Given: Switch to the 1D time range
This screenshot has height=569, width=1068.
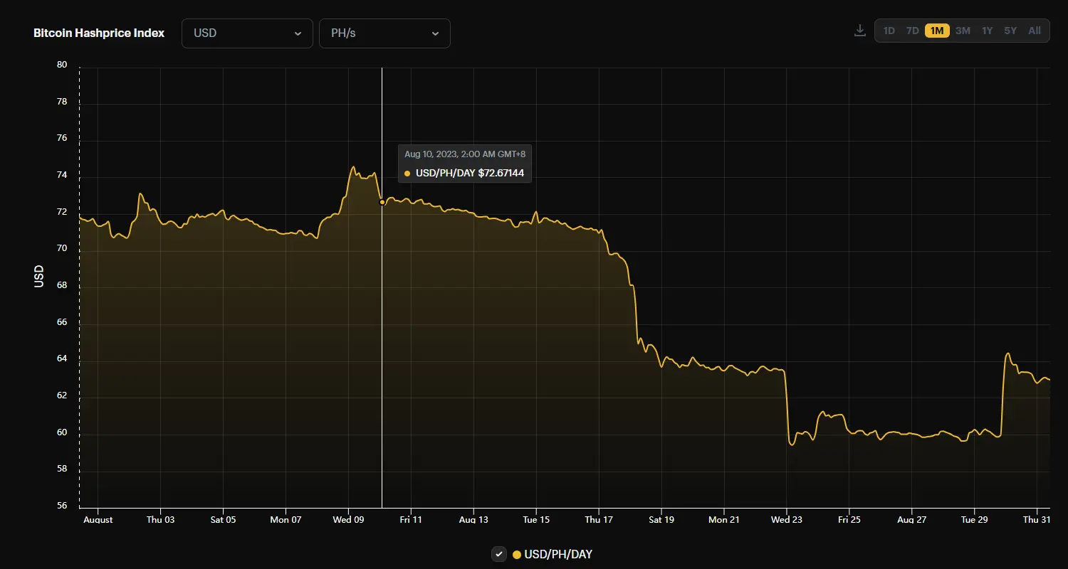Looking at the screenshot, I should [889, 31].
